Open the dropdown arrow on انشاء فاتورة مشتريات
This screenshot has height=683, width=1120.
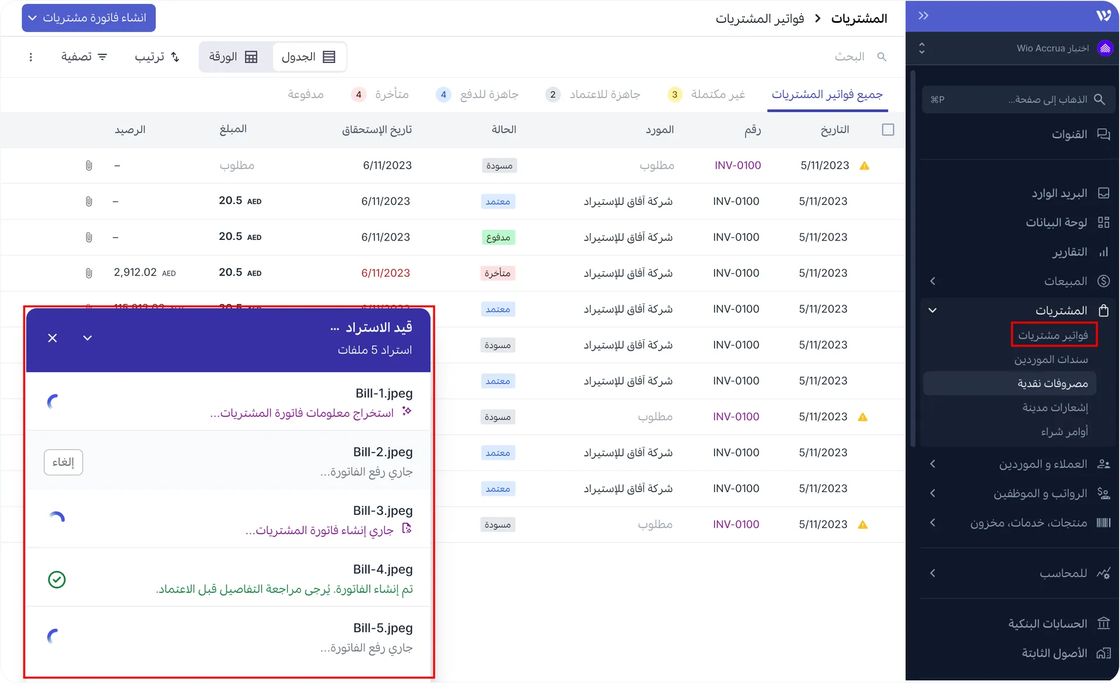(x=32, y=18)
